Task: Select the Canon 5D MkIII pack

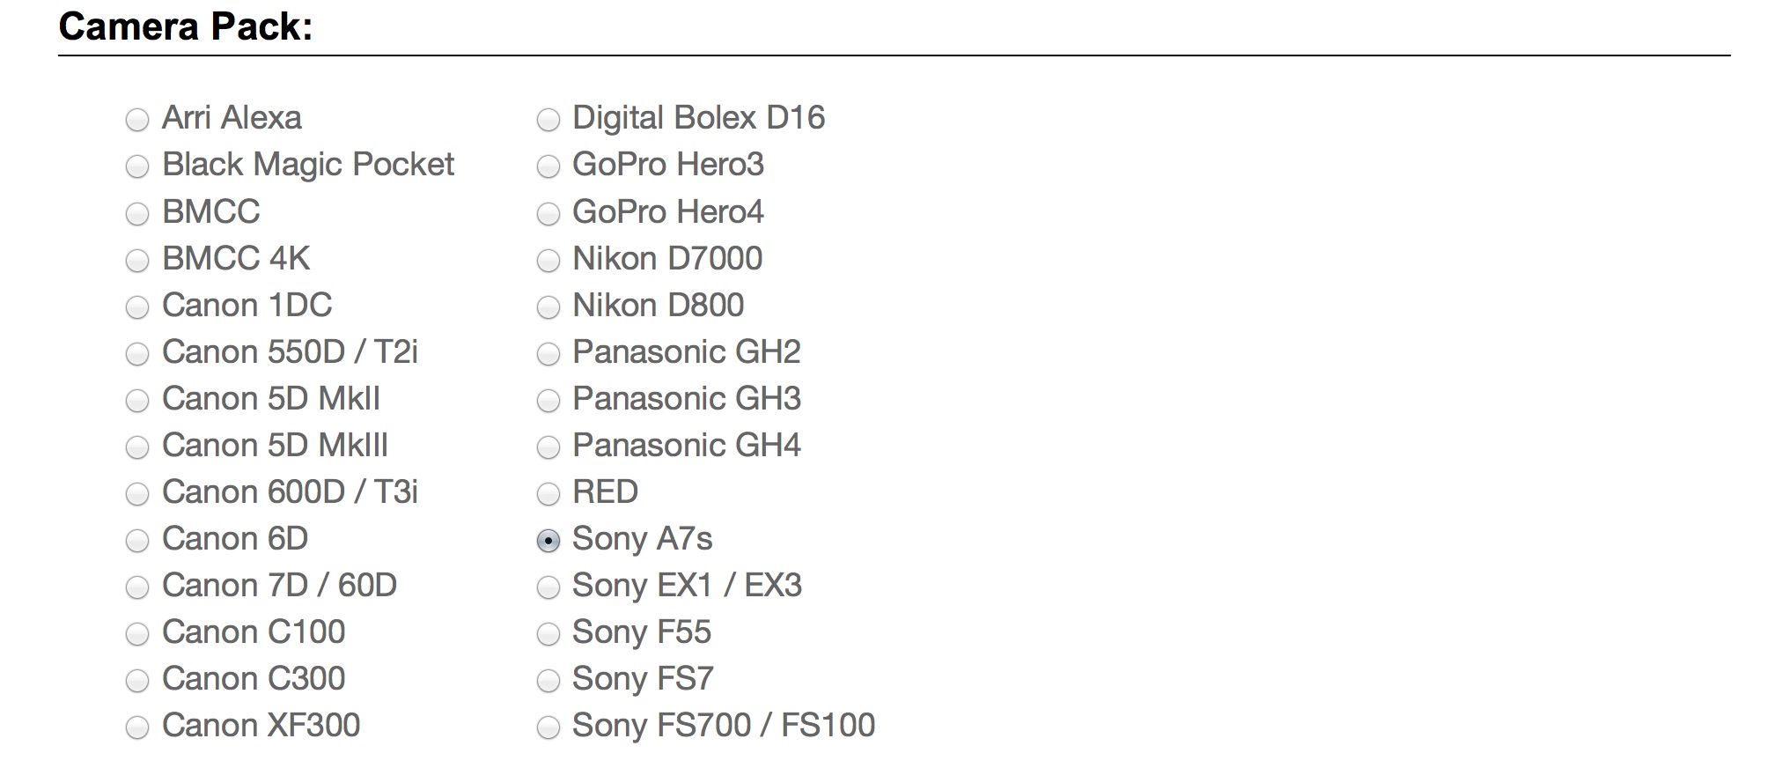Action: 136,446
